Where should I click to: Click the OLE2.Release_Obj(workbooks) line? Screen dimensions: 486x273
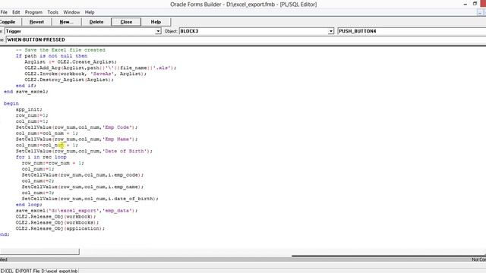point(58,222)
